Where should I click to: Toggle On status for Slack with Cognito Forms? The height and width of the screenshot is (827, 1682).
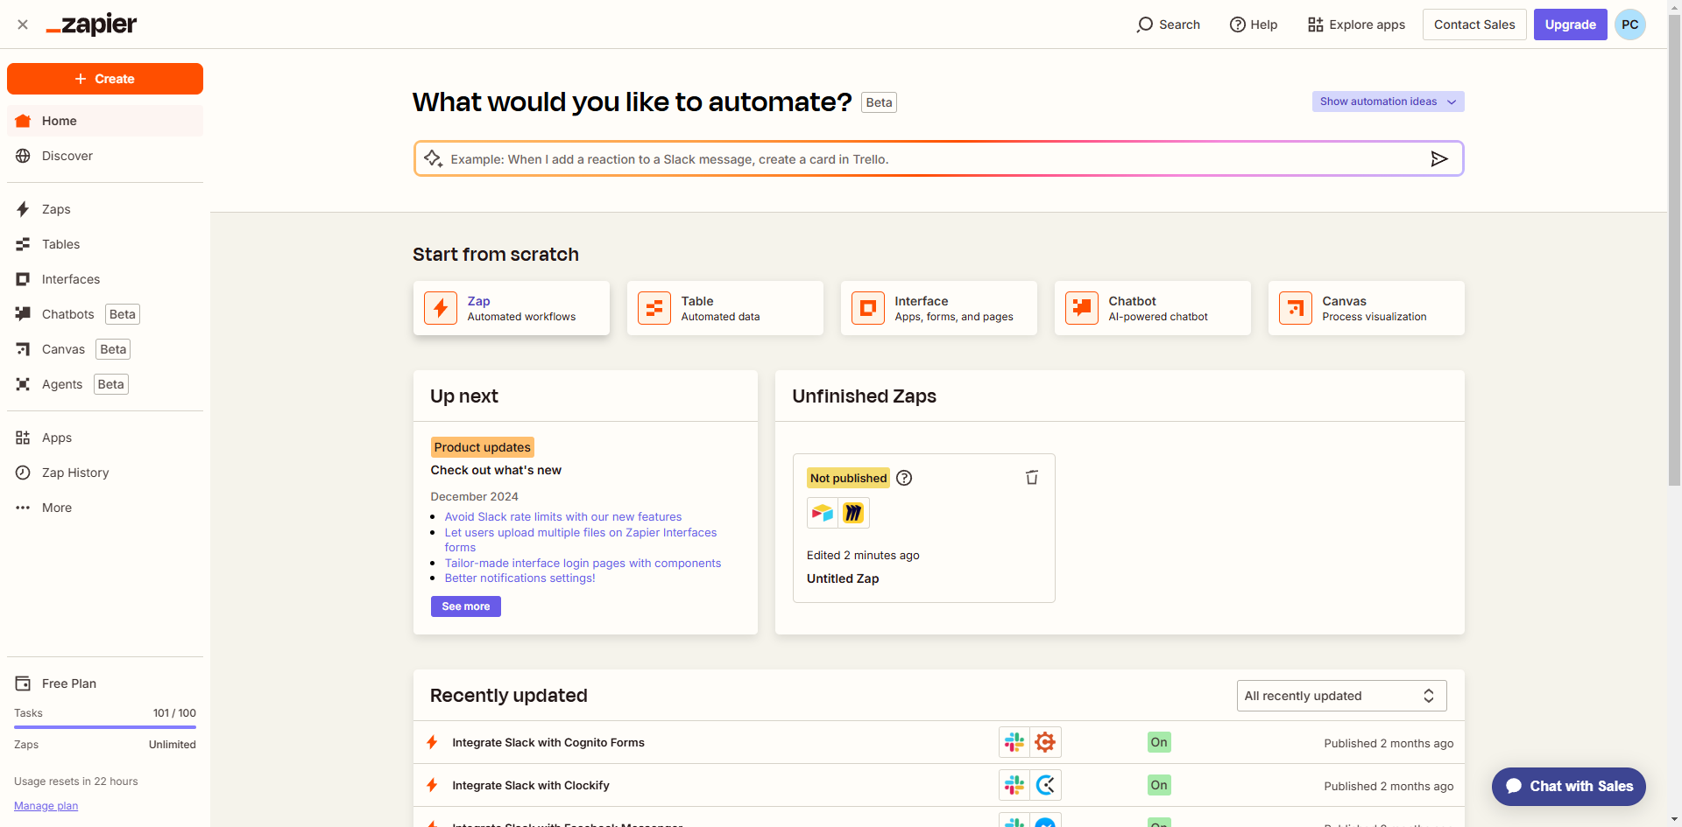tap(1159, 742)
